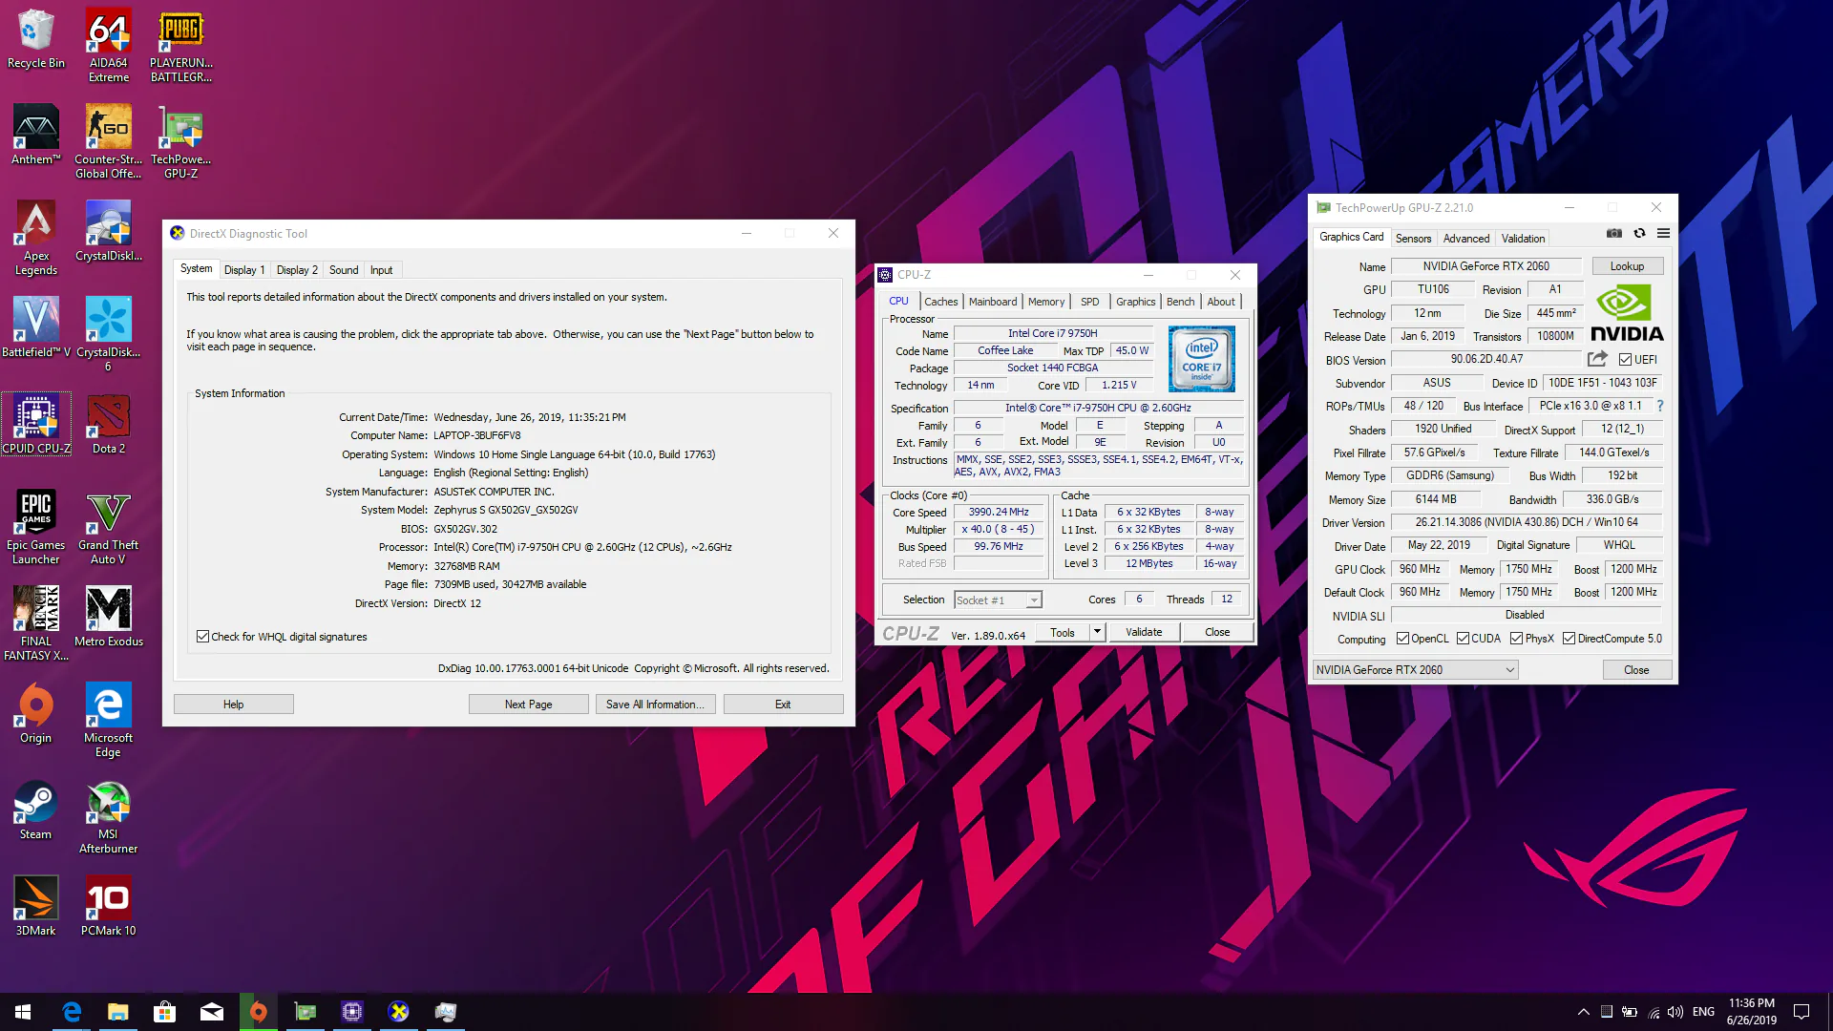Screen dimensions: 1833x1031
Task: Select the Dota 2 desktop icon
Action: [108, 424]
